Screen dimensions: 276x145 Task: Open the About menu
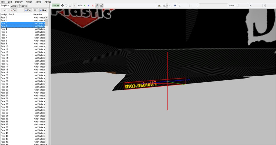[x=47, y=2]
